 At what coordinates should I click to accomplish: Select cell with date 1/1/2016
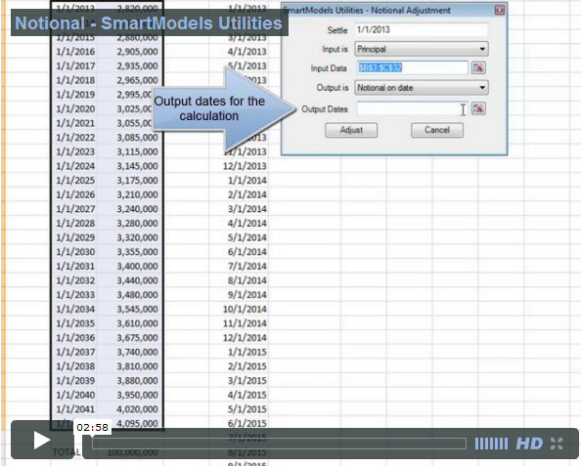[75, 52]
